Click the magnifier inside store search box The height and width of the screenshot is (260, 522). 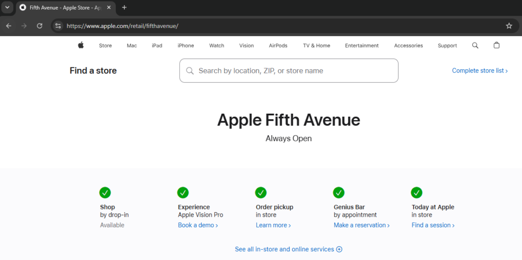tap(190, 70)
